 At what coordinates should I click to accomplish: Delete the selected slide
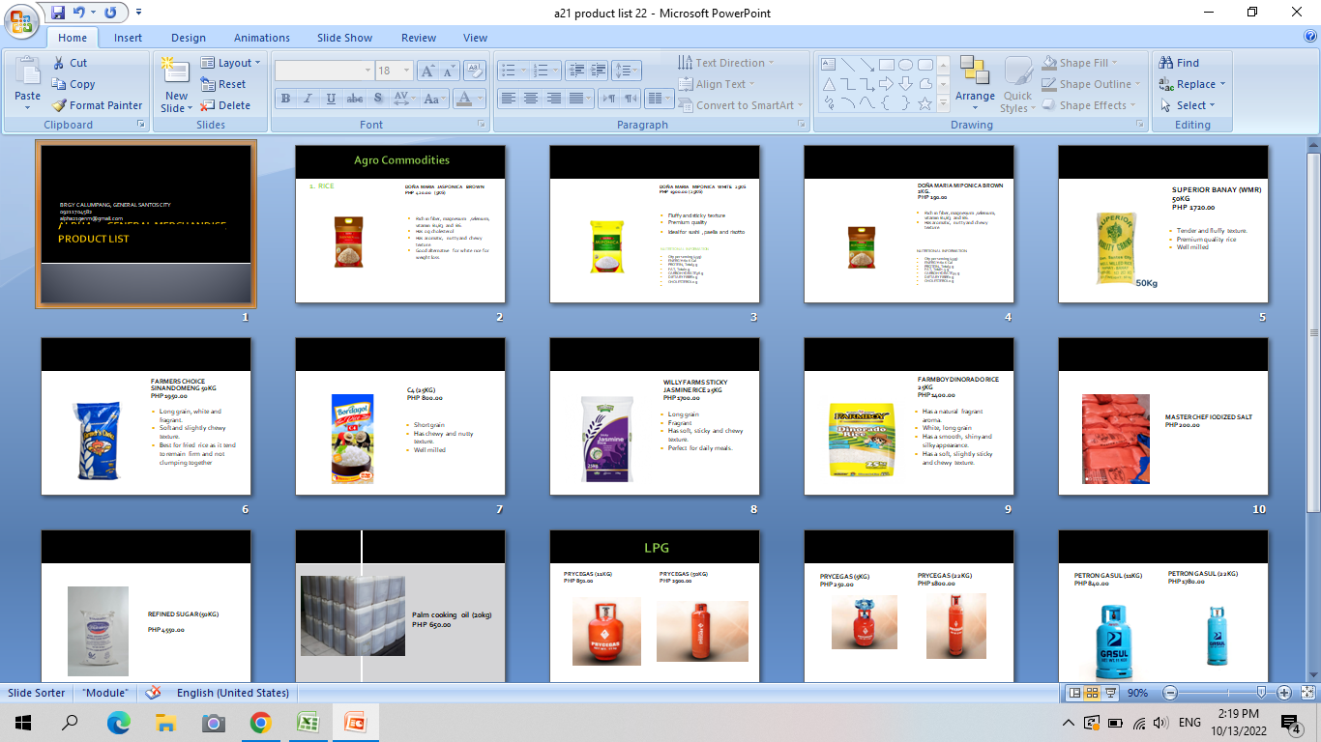(x=225, y=105)
